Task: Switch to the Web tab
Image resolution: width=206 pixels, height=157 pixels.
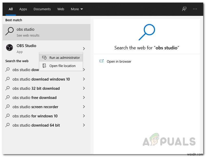Action: tap(61, 9)
